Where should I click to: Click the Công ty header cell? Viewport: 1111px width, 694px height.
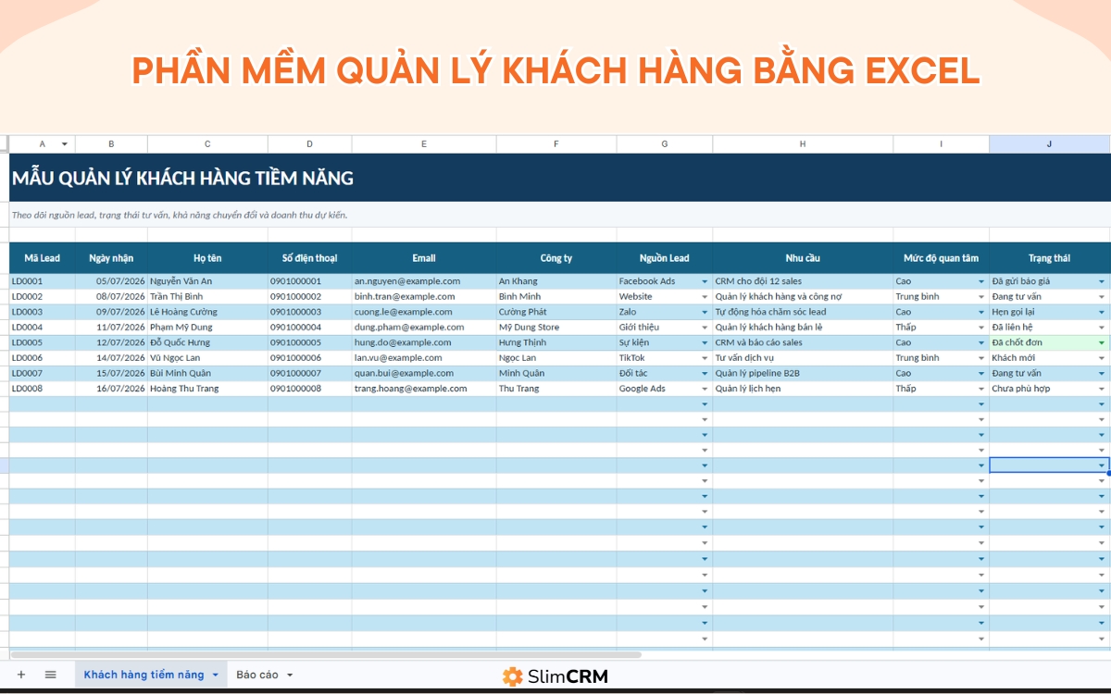pyautogui.click(x=556, y=258)
